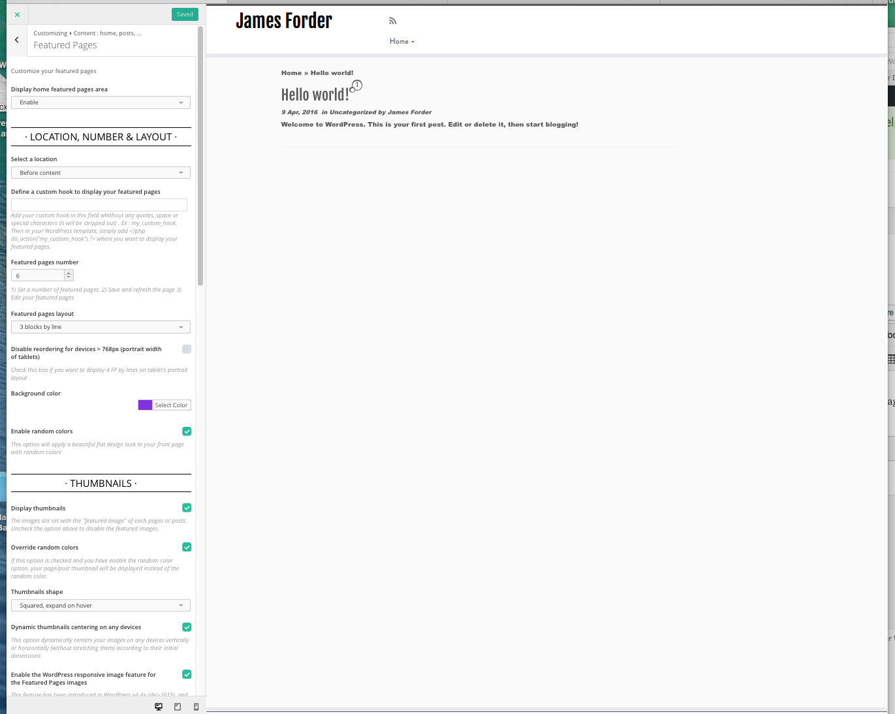Image resolution: width=895 pixels, height=714 pixels.
Task: Click the Home breadcrumb link
Action: tap(291, 73)
